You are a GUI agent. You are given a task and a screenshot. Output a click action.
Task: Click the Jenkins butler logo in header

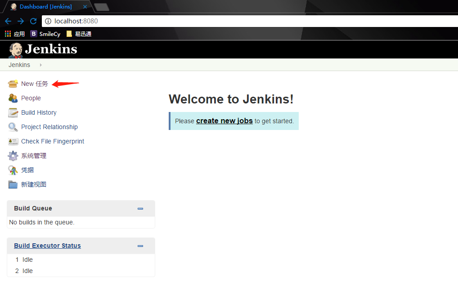pyautogui.click(x=15, y=50)
